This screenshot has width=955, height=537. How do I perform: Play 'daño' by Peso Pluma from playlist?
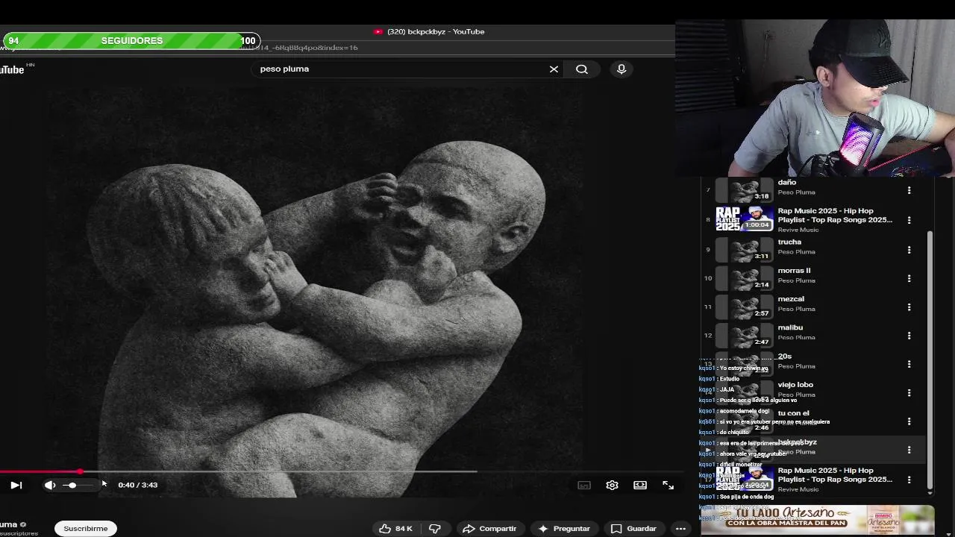pos(786,182)
